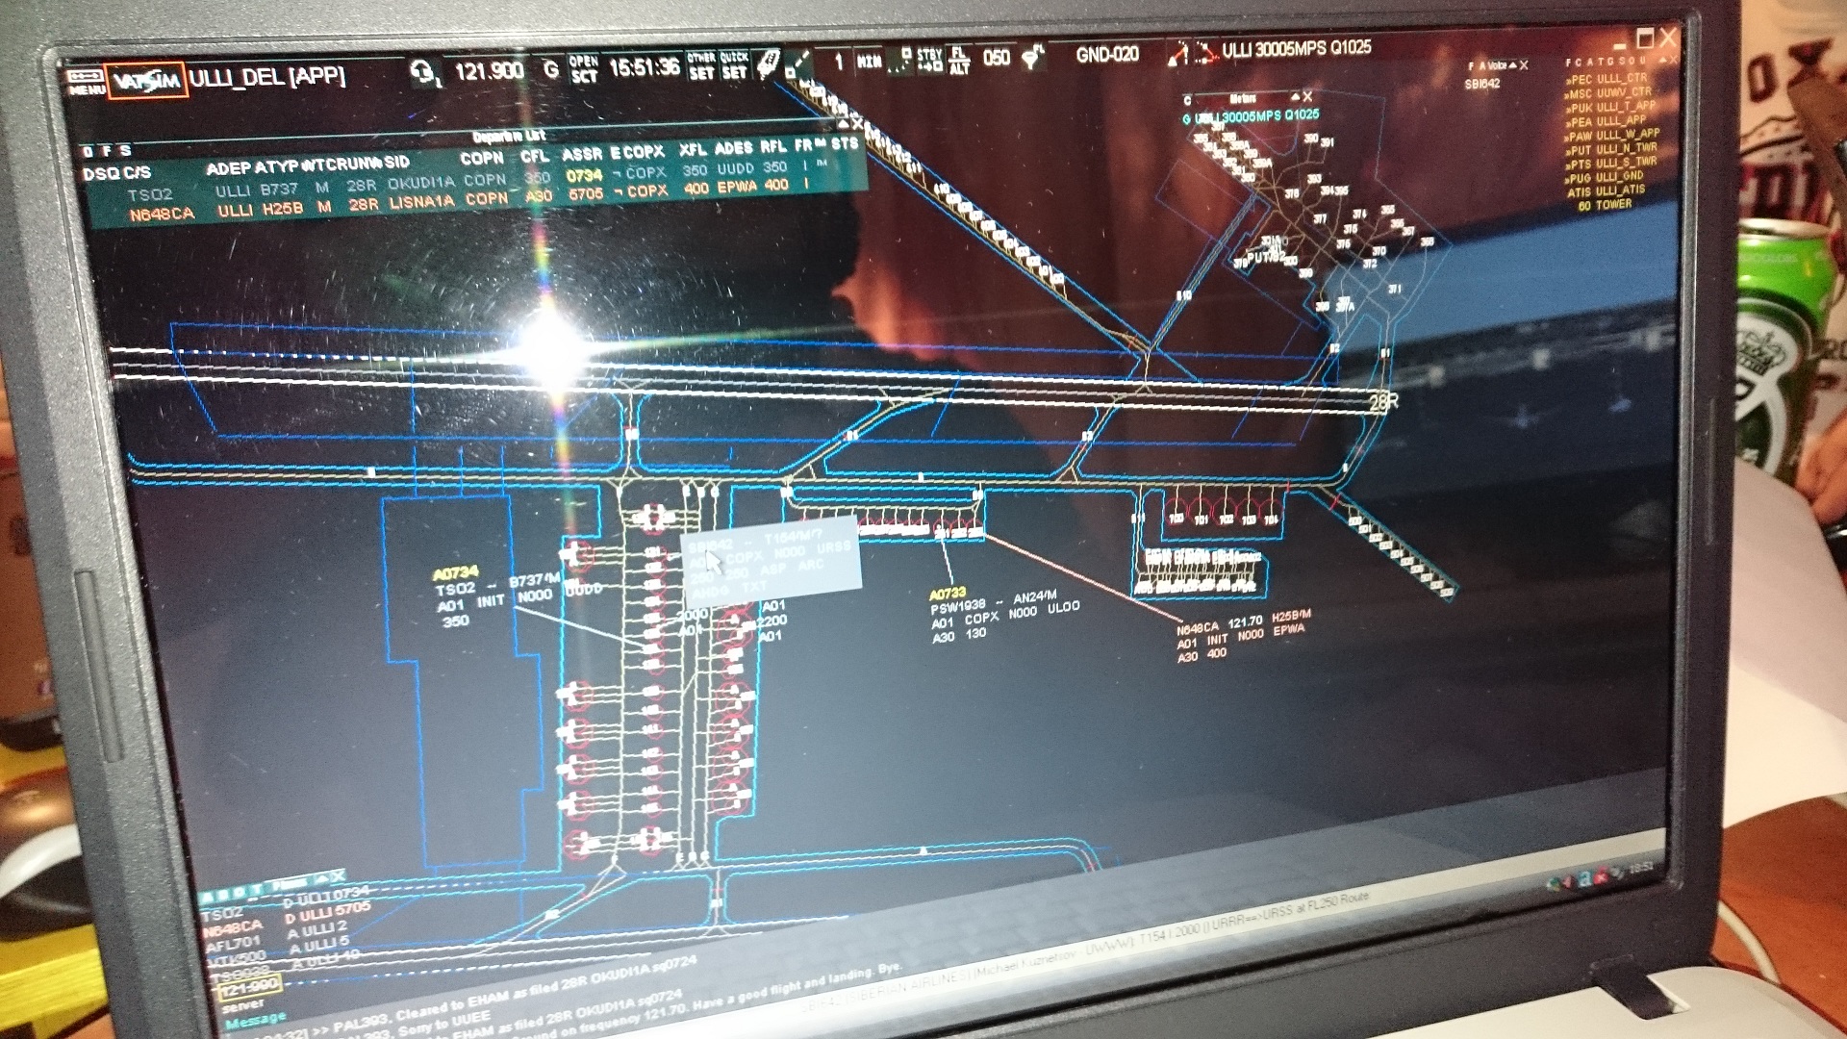Collapse the flight plan list arrow
The width and height of the screenshot is (1847, 1039).
coord(322,878)
